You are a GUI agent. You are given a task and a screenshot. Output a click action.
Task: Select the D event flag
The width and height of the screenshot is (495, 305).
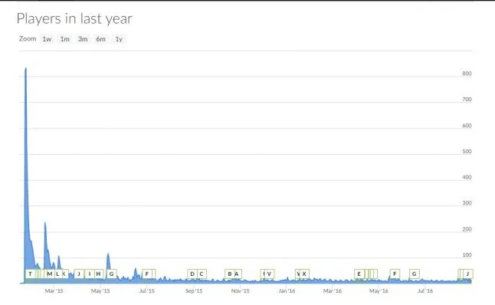pyautogui.click(x=192, y=274)
